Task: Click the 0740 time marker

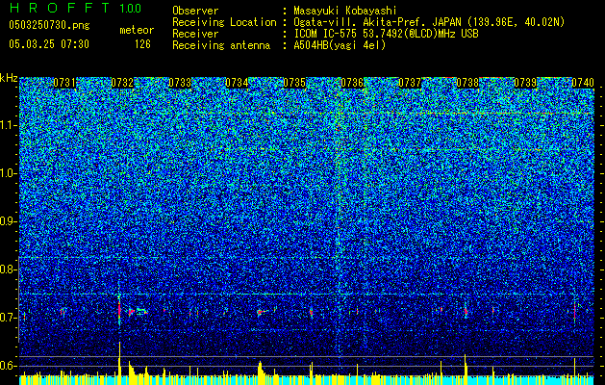Action: coord(583,83)
